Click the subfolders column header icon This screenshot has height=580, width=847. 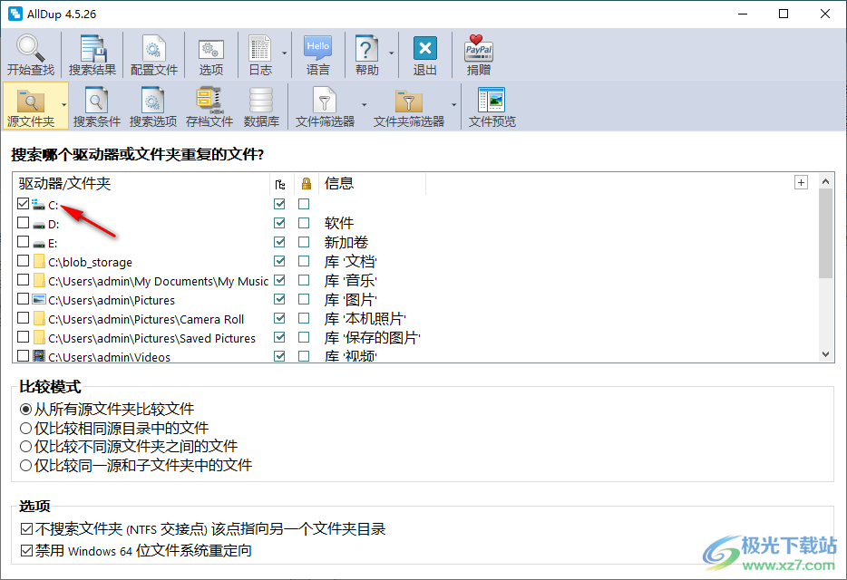pos(280,185)
